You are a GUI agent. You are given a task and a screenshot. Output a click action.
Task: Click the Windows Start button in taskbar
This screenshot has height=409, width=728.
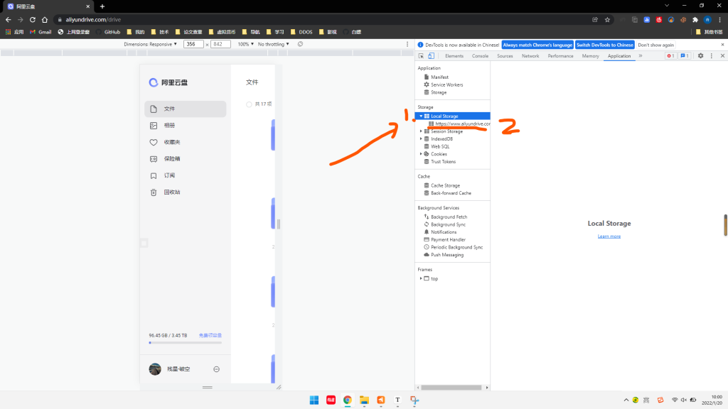(314, 400)
